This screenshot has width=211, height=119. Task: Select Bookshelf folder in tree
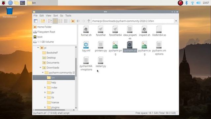point(50,53)
